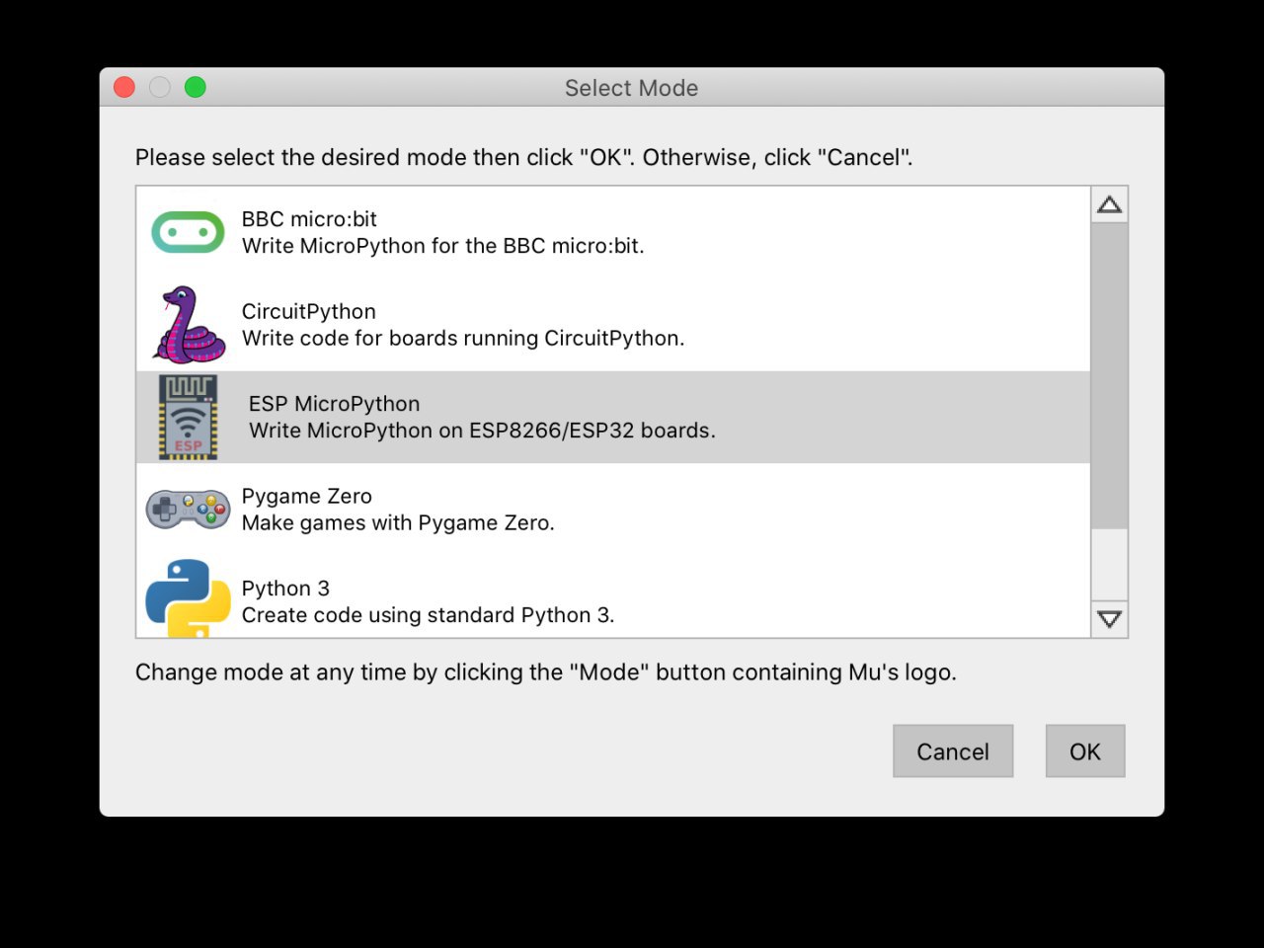Select the 'ESP MicroPython' mode title
Image resolution: width=1264 pixels, height=948 pixels.
pyautogui.click(x=334, y=404)
